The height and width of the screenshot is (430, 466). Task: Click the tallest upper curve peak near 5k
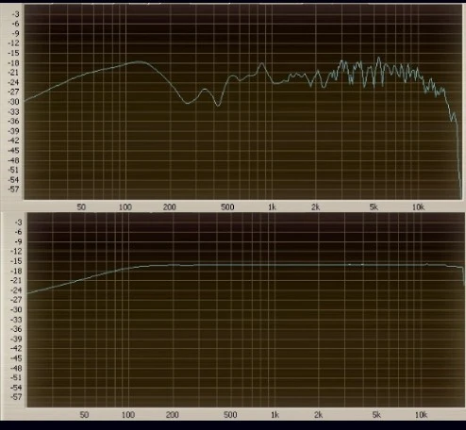pyautogui.click(x=378, y=58)
